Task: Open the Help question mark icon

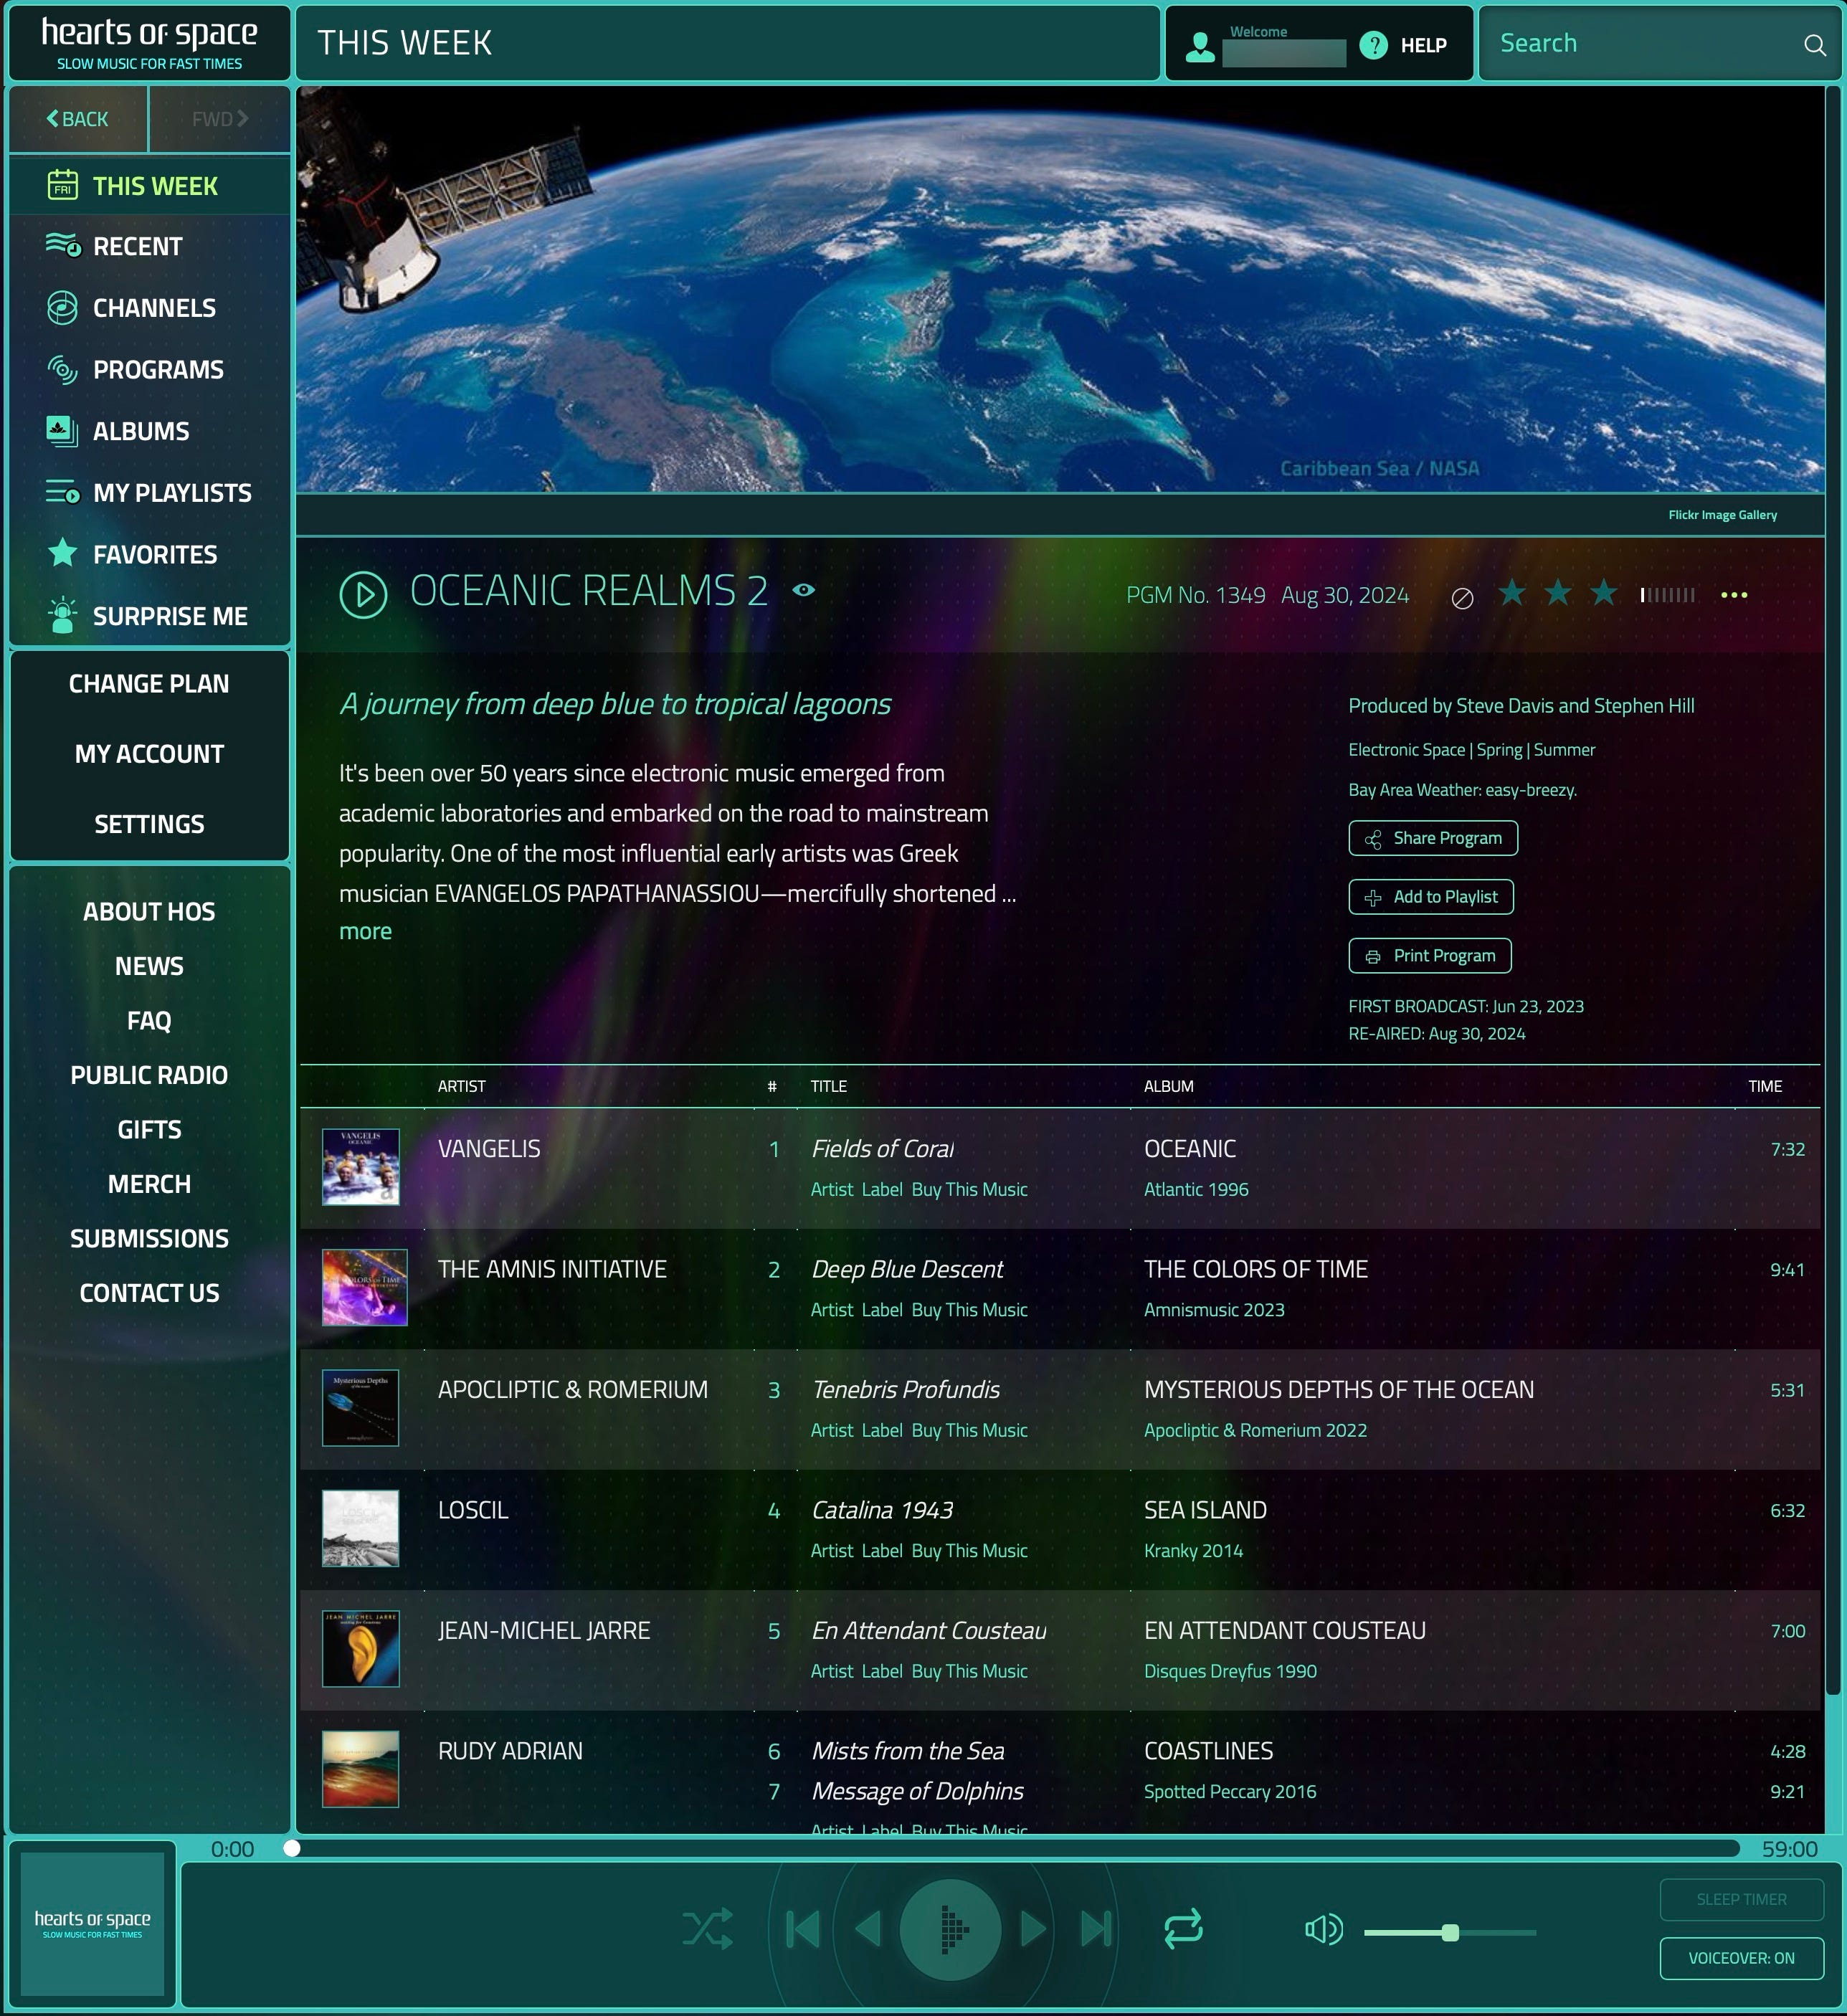Action: 1374,45
